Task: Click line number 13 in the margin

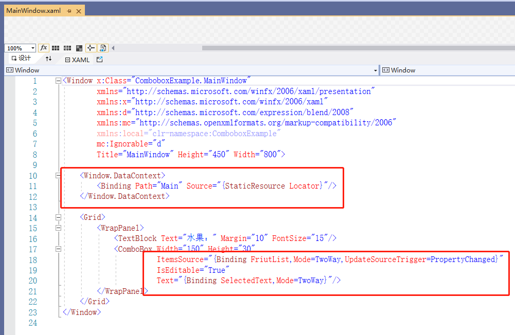Action: [33, 207]
